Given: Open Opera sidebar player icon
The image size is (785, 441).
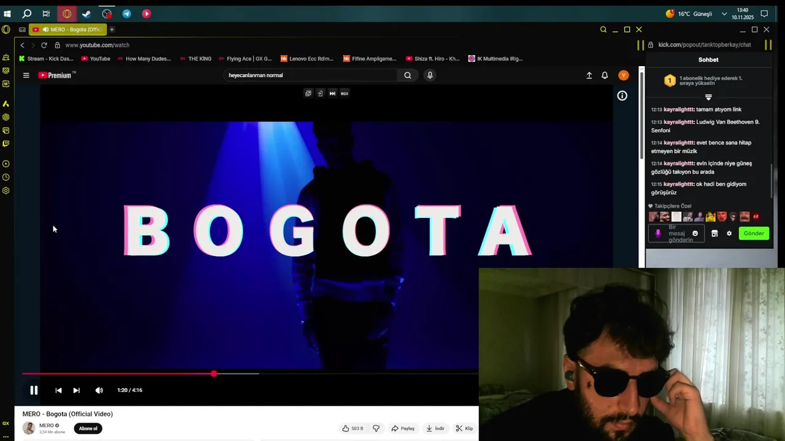Looking at the screenshot, I should coord(6,164).
